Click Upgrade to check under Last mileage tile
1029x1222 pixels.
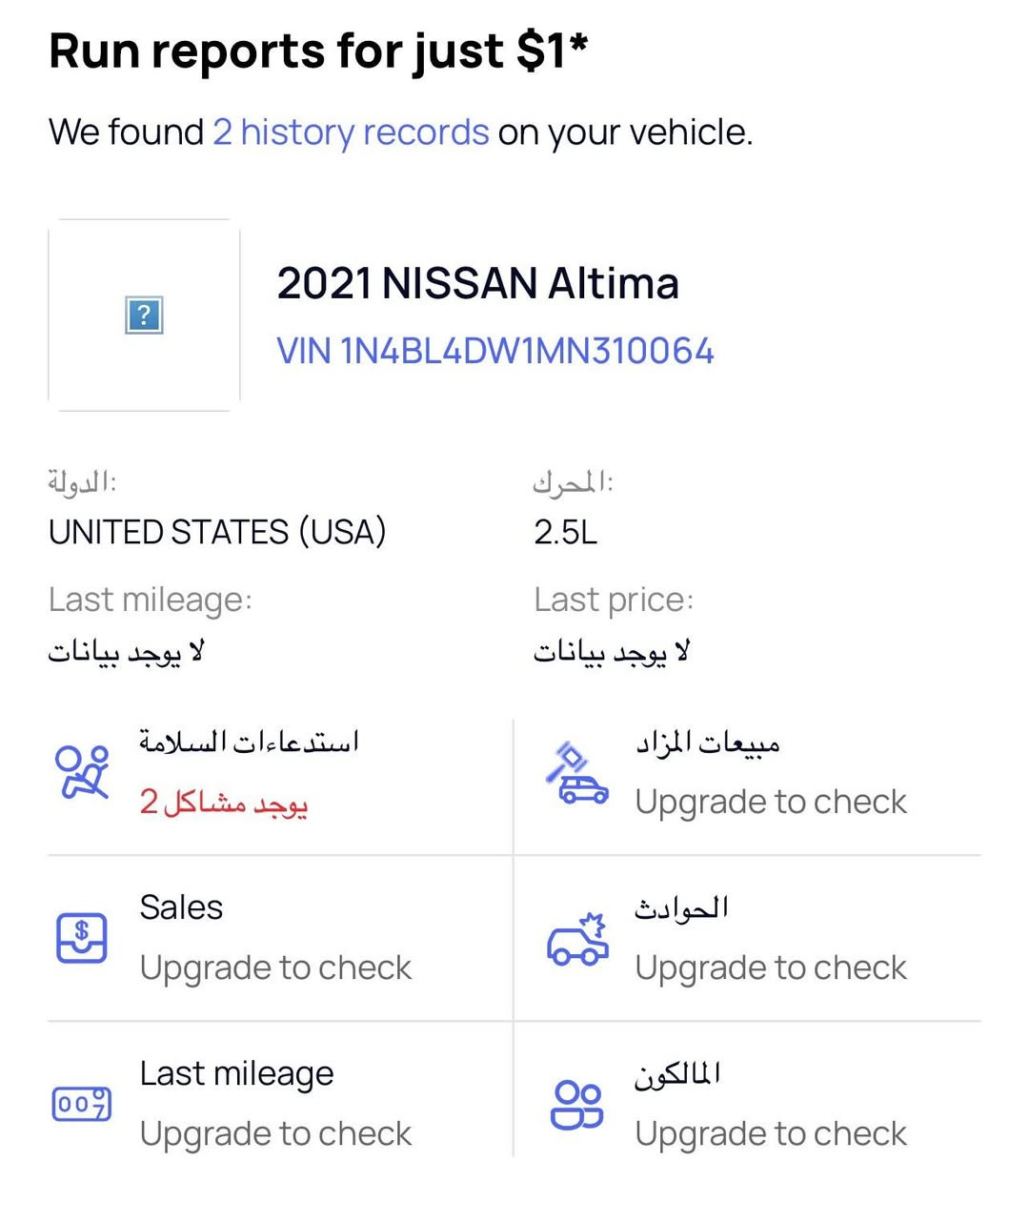[x=275, y=1134]
